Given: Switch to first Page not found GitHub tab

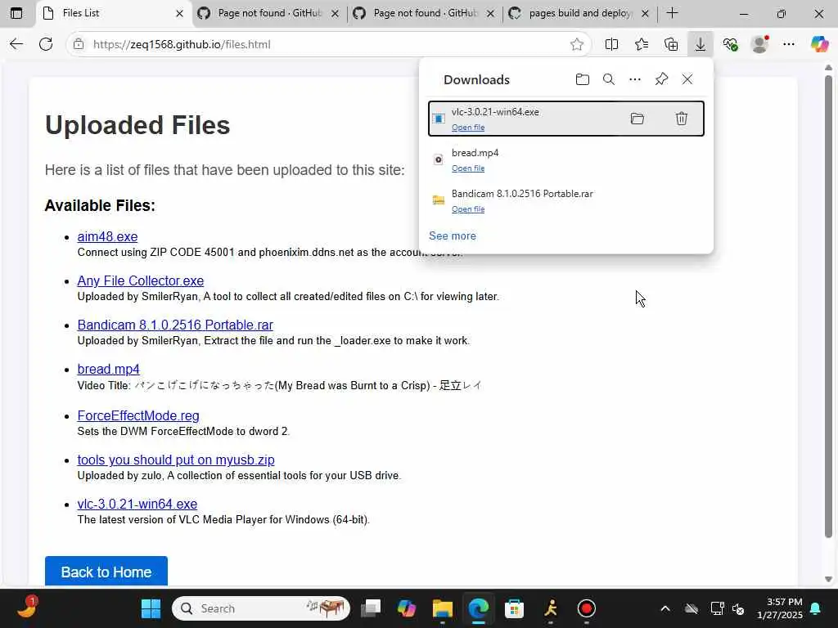Looking at the screenshot, I should 268,13.
